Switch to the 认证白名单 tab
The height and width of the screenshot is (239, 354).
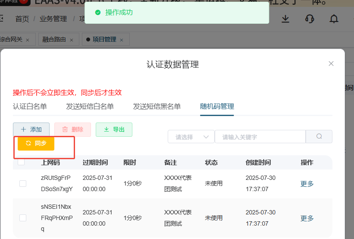[x=30, y=107]
